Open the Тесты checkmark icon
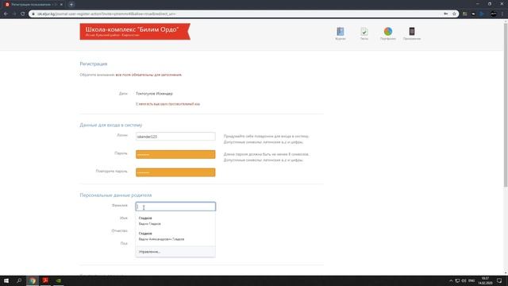 pyautogui.click(x=364, y=33)
